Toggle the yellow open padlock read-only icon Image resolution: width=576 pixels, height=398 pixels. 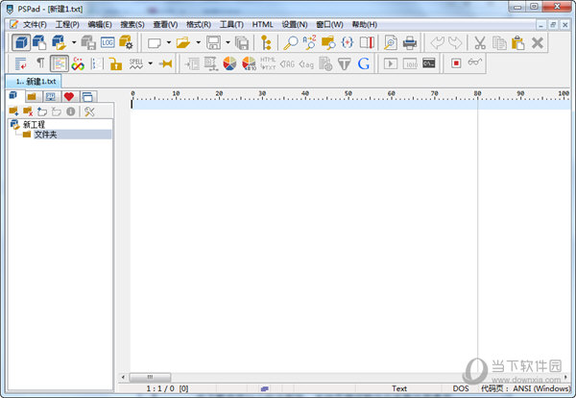[115, 63]
